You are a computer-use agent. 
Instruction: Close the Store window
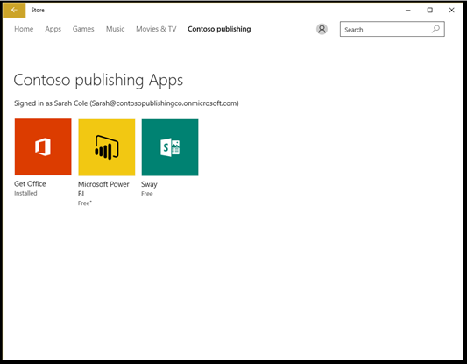[x=451, y=11]
